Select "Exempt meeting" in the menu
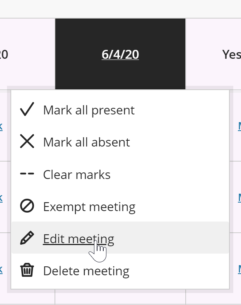241x305 pixels. 89,207
